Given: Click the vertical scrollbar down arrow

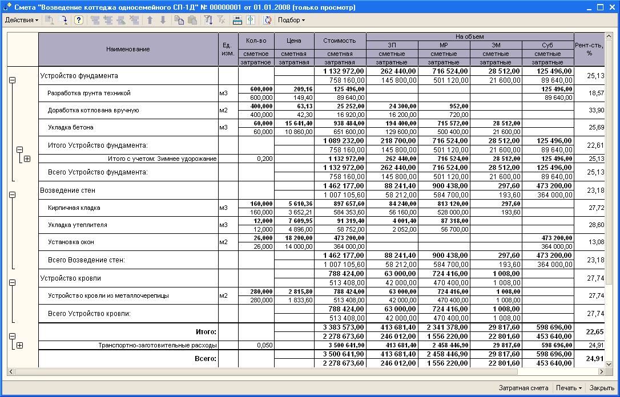Looking at the screenshot, I should 609,364.
